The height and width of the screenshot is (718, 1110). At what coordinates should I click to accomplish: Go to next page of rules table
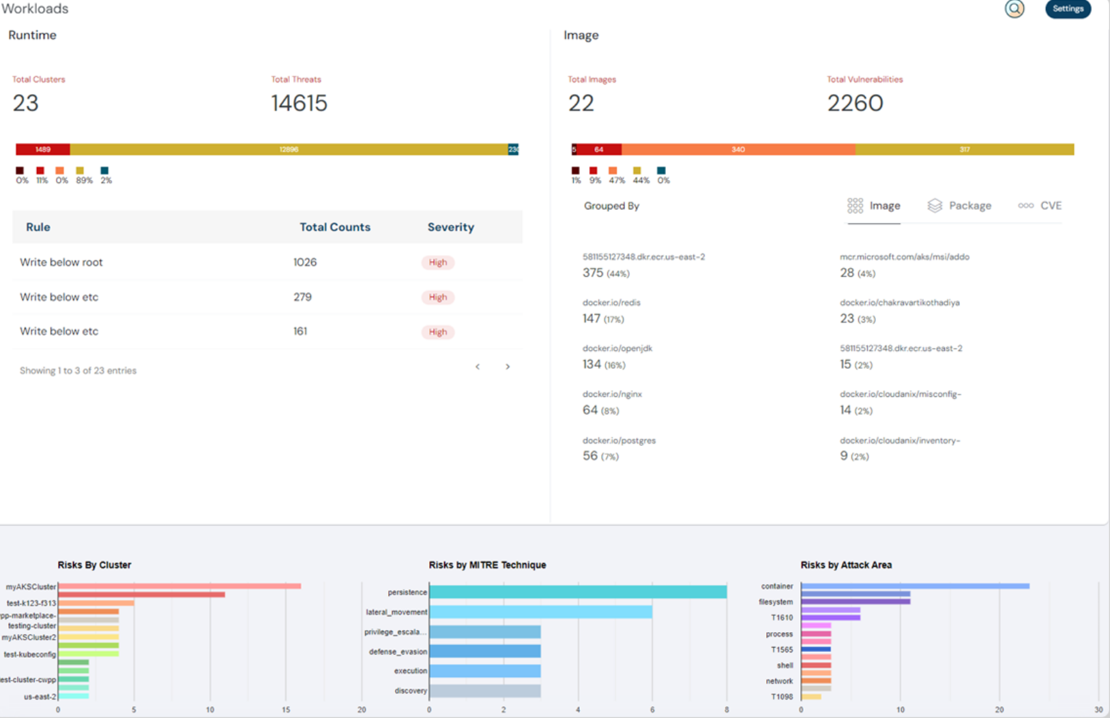click(508, 367)
